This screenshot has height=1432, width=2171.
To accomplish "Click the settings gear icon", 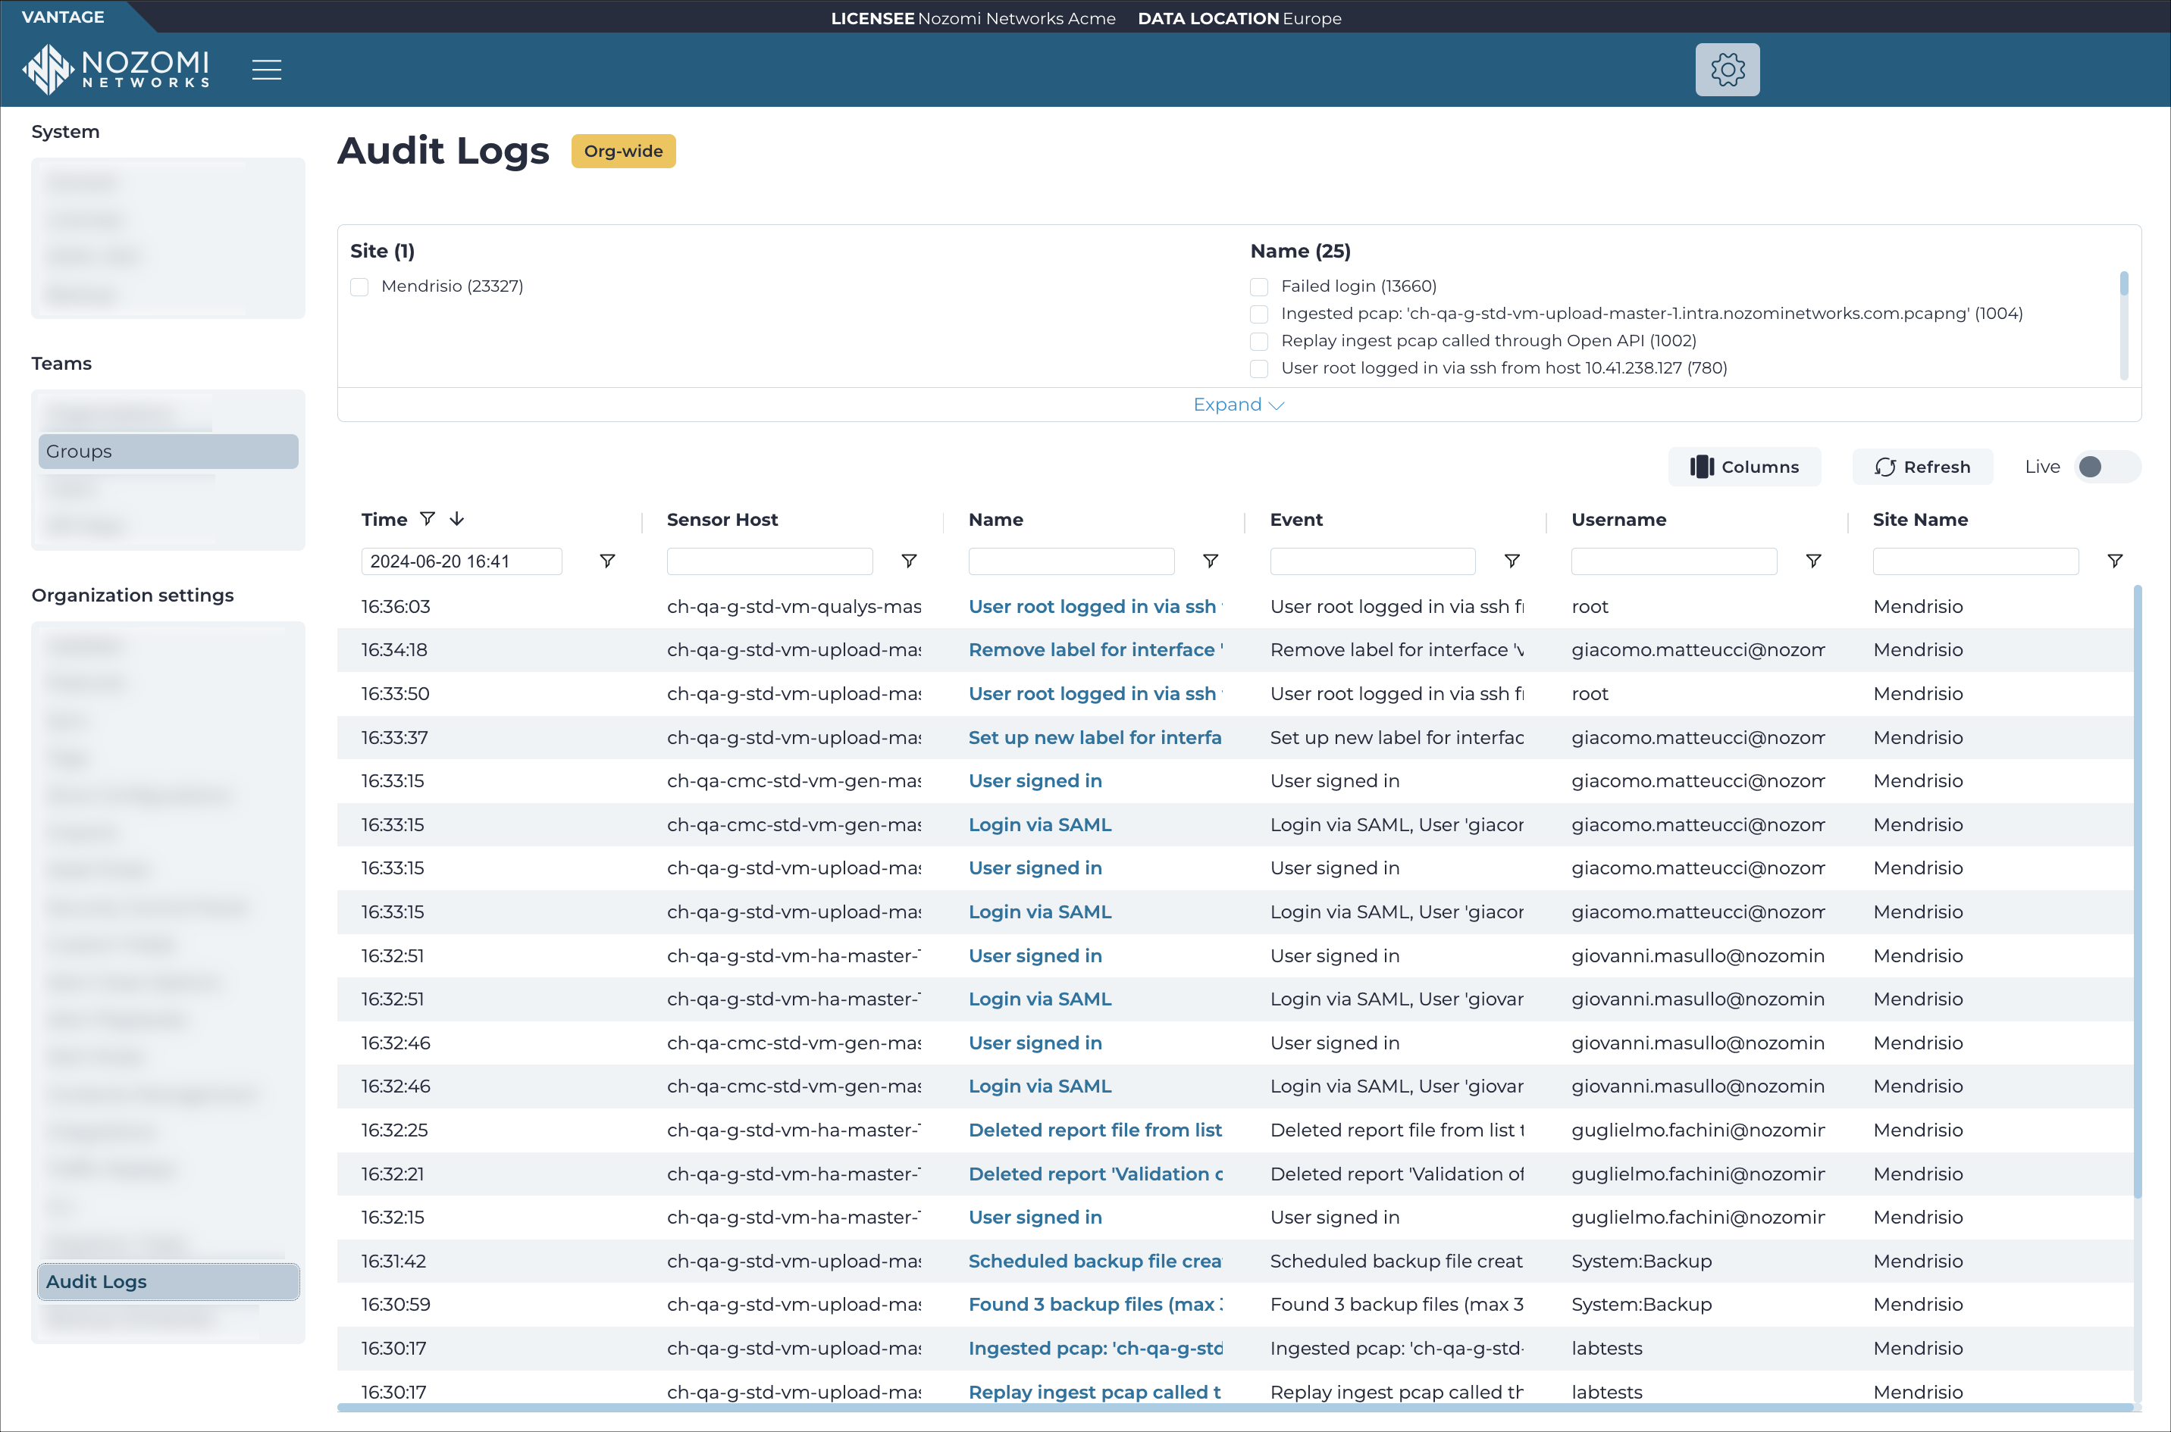I will (x=1727, y=69).
